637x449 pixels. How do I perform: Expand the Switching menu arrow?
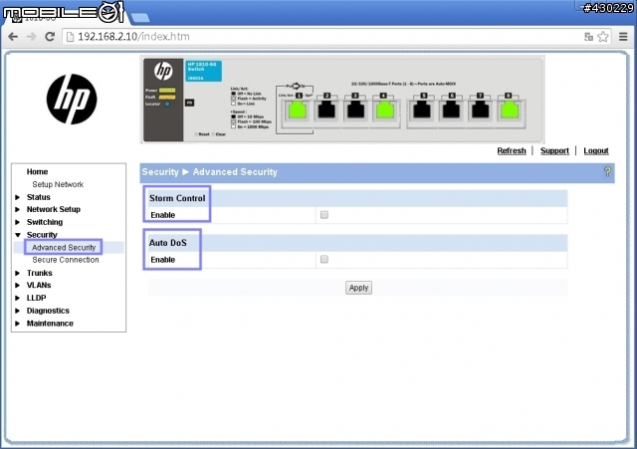(18, 222)
